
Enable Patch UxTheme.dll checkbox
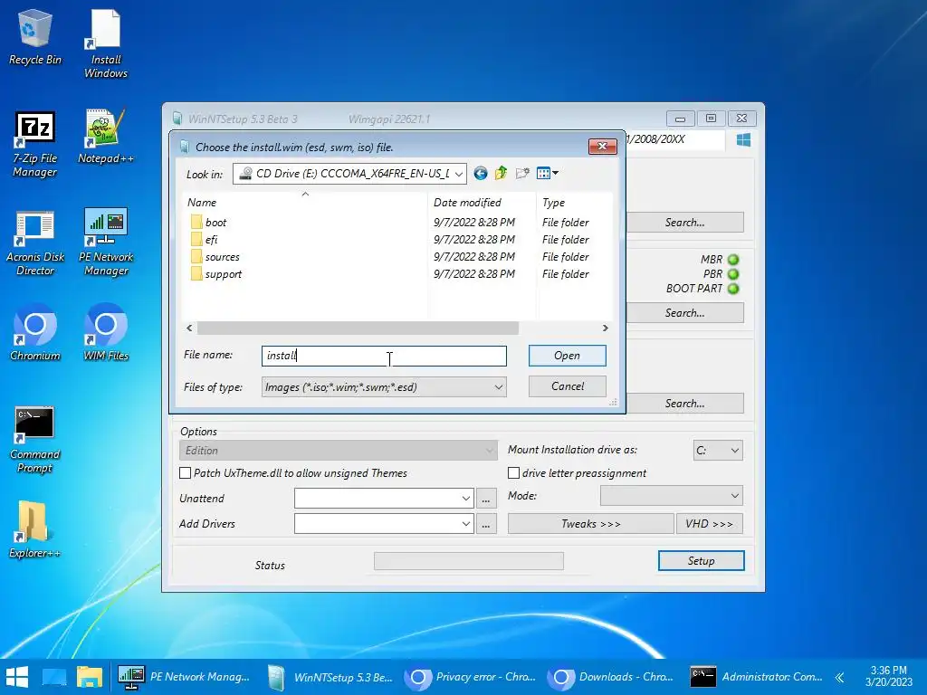pos(185,472)
